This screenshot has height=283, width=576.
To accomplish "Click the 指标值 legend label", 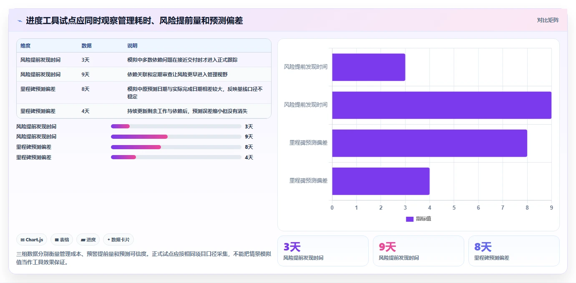I will coord(423,219).
